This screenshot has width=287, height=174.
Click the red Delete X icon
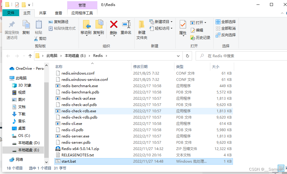click(113, 25)
